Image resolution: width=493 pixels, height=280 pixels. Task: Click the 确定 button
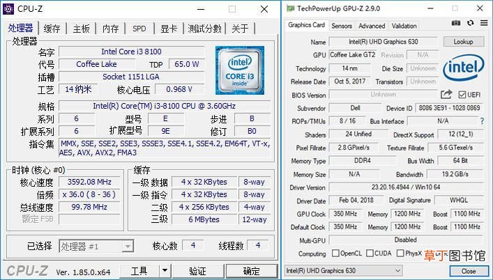(x=252, y=270)
